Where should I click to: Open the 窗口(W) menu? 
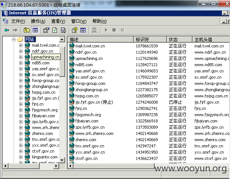pyautogui.click(x=79, y=21)
